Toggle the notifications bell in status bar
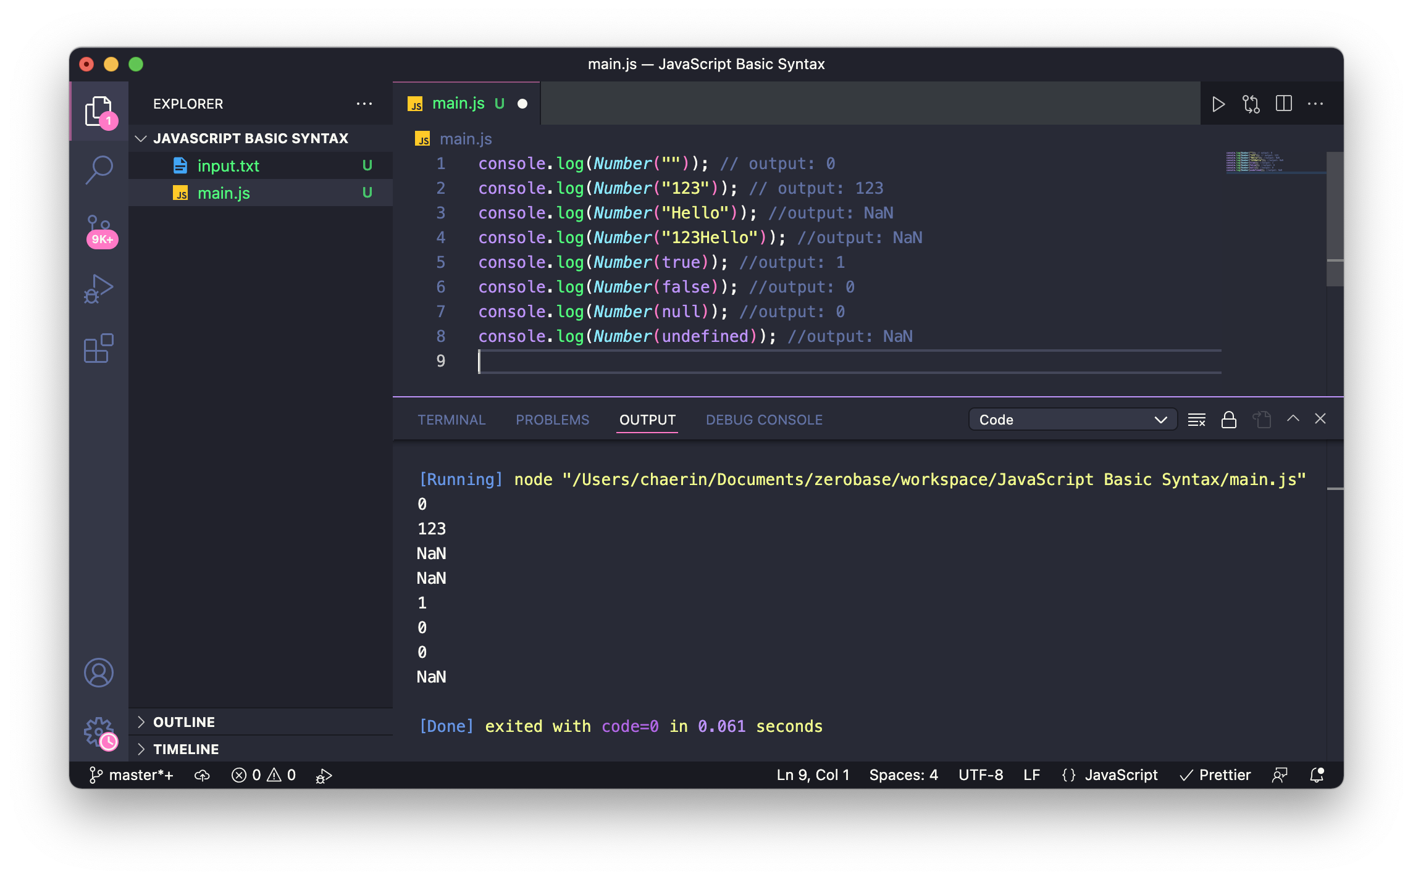The height and width of the screenshot is (880, 1413). coord(1317,775)
